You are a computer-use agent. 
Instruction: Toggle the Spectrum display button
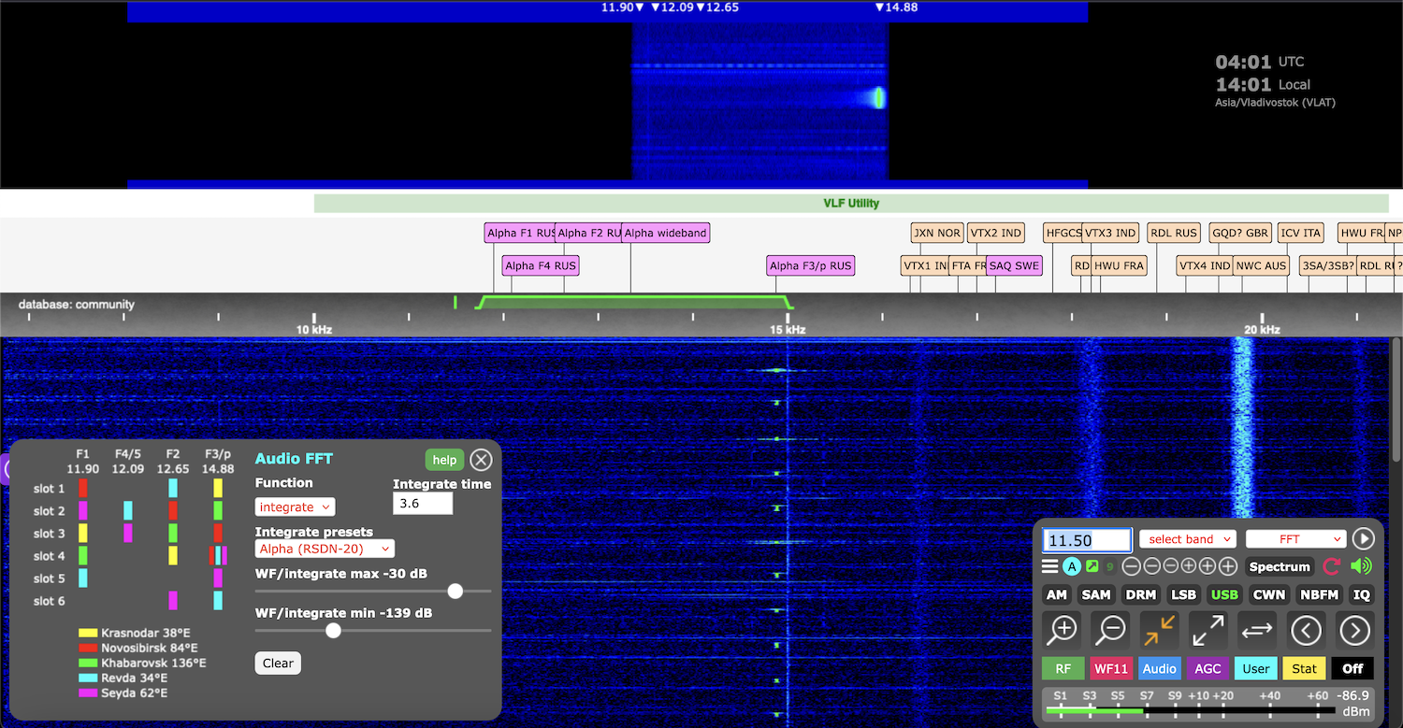pyautogui.click(x=1280, y=566)
